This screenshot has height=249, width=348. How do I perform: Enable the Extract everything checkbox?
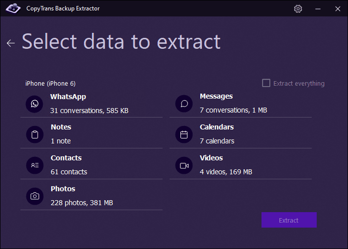[266, 83]
